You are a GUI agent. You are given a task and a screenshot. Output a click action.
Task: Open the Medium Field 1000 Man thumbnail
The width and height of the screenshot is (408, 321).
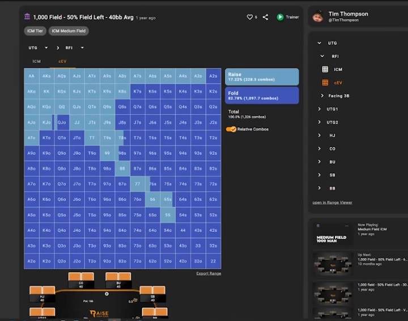[x=333, y=234]
